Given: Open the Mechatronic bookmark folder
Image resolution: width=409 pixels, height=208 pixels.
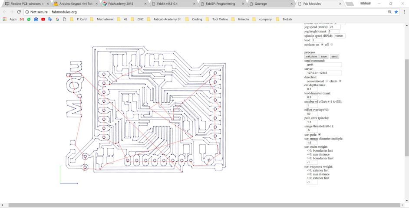Looking at the screenshot, I should coord(102,19).
